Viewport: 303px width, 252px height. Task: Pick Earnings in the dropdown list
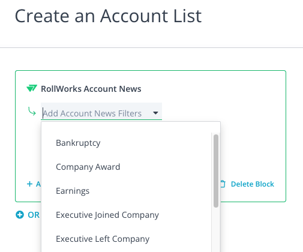click(126, 191)
